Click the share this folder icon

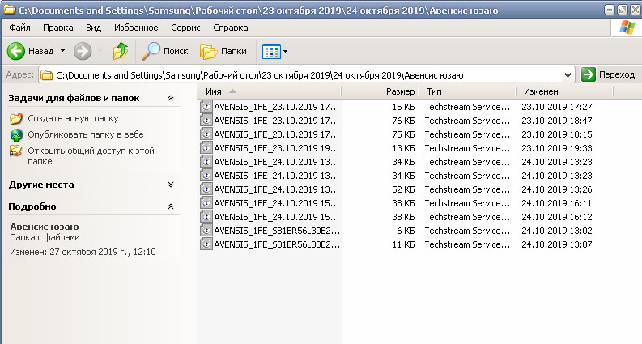point(16,151)
